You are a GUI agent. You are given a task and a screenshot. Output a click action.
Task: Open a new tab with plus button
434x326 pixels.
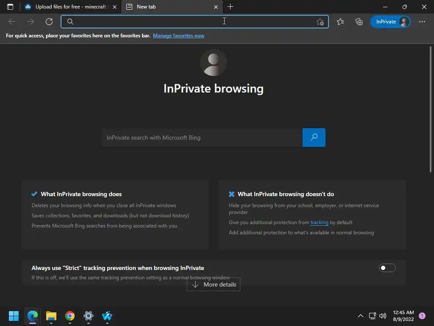coord(230,7)
